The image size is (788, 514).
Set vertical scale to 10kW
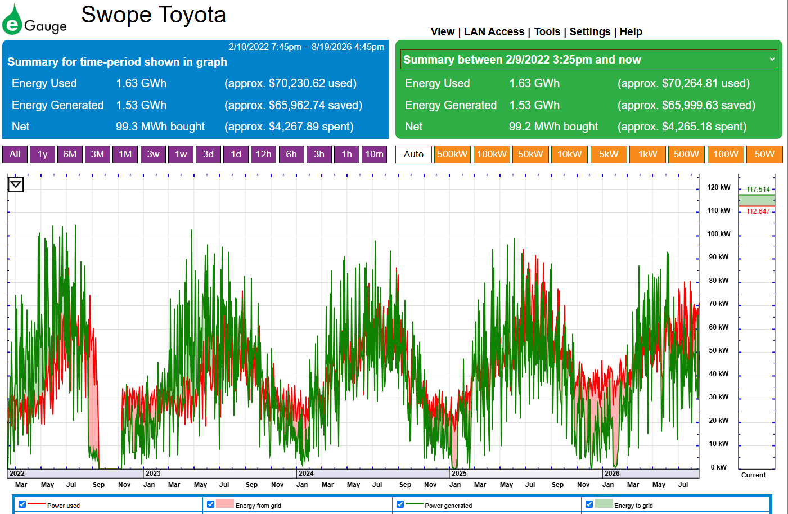(x=570, y=154)
